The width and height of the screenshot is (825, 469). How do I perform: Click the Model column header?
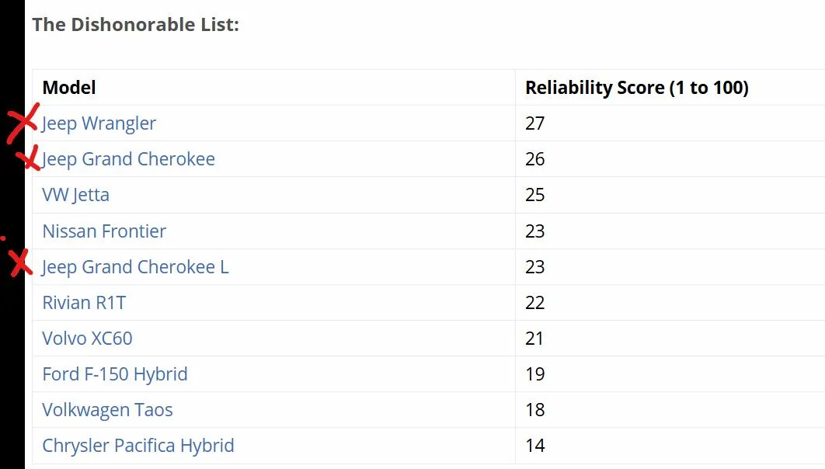[x=69, y=87]
